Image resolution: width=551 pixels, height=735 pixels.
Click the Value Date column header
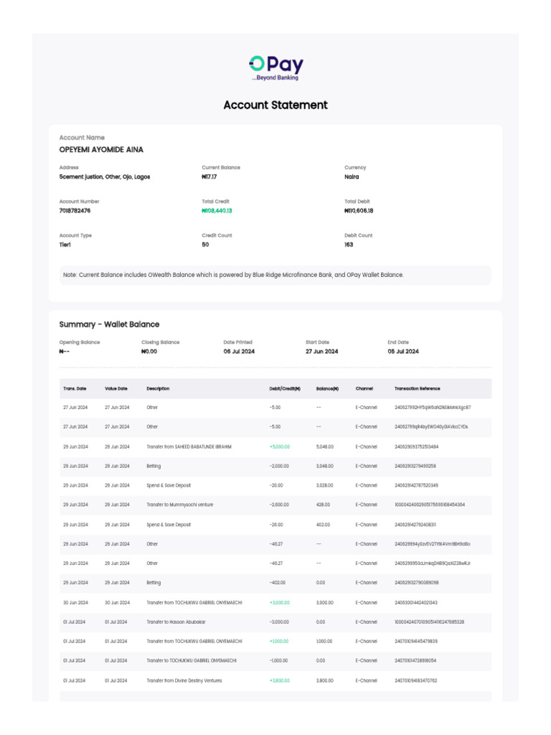point(116,388)
